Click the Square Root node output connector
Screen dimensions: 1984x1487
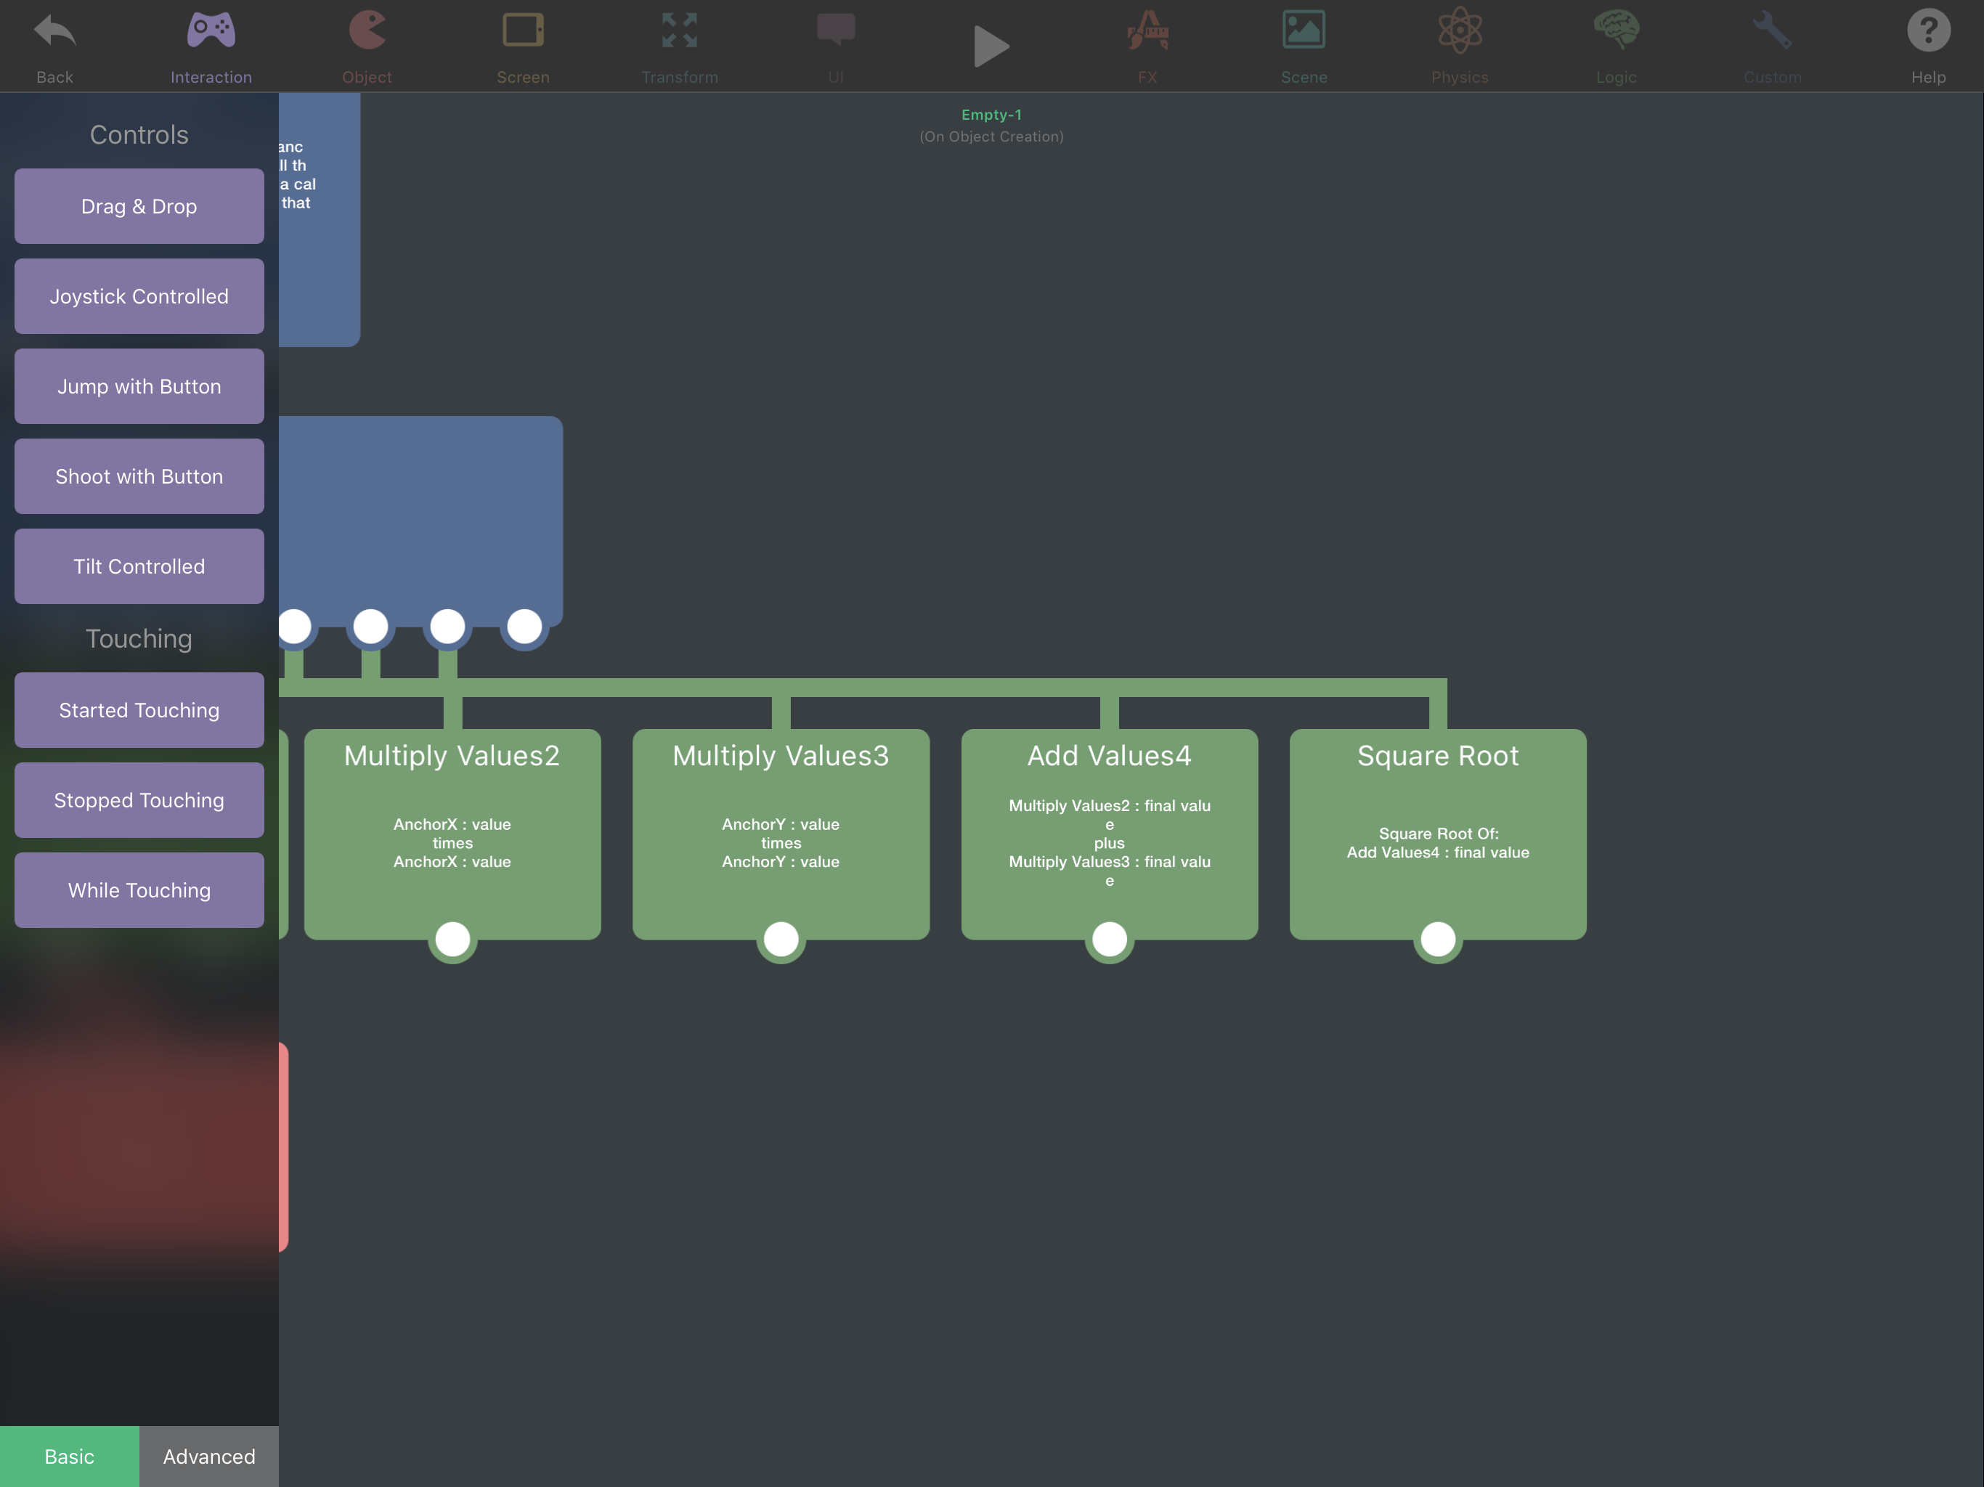tap(1438, 939)
